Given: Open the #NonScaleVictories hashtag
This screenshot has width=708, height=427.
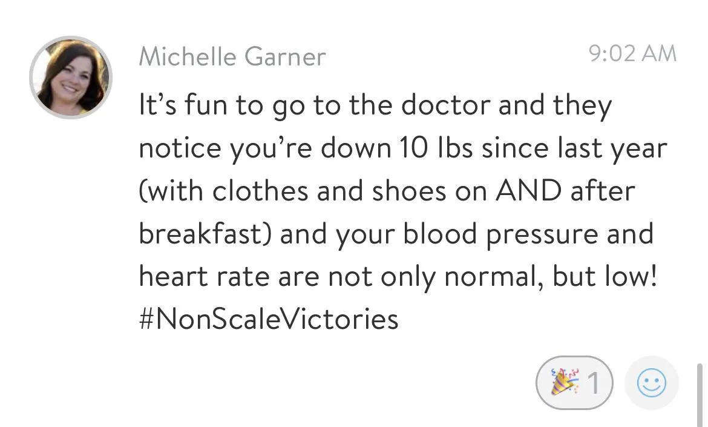Looking at the screenshot, I should 269,319.
